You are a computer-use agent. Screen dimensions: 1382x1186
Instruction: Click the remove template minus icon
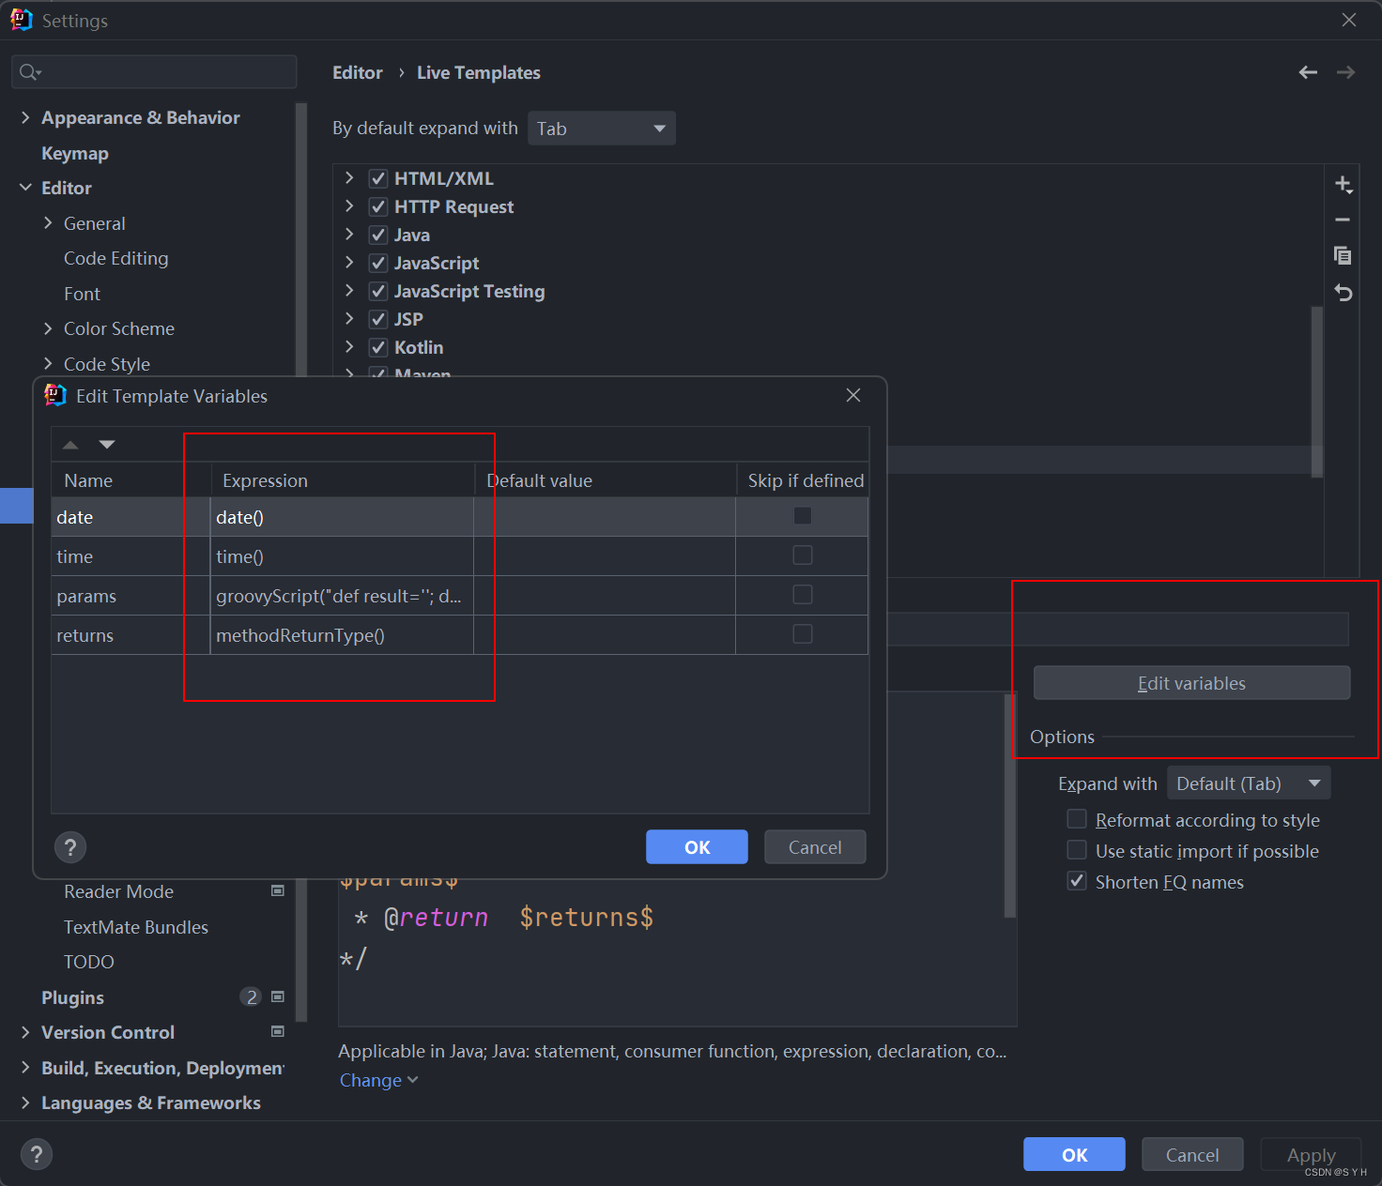(1343, 220)
